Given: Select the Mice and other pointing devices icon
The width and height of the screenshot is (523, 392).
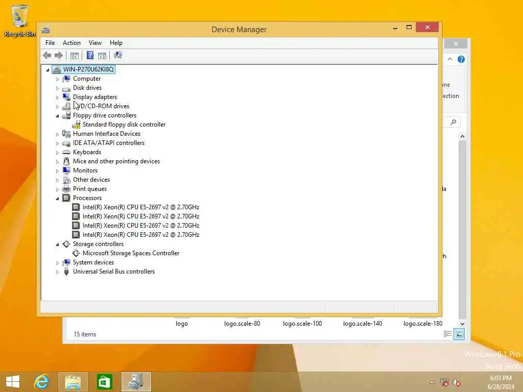Looking at the screenshot, I should point(66,161).
